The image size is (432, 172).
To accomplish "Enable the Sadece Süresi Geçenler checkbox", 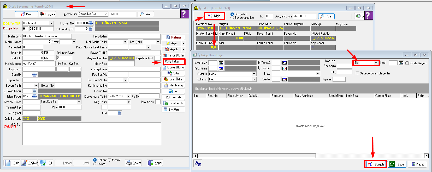I will (x=358, y=73).
